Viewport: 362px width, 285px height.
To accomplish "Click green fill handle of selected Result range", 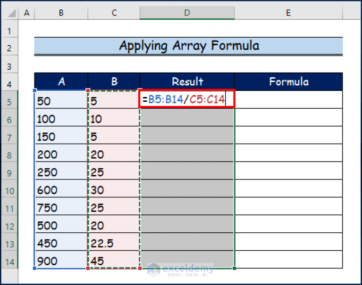I will pyautogui.click(x=234, y=268).
